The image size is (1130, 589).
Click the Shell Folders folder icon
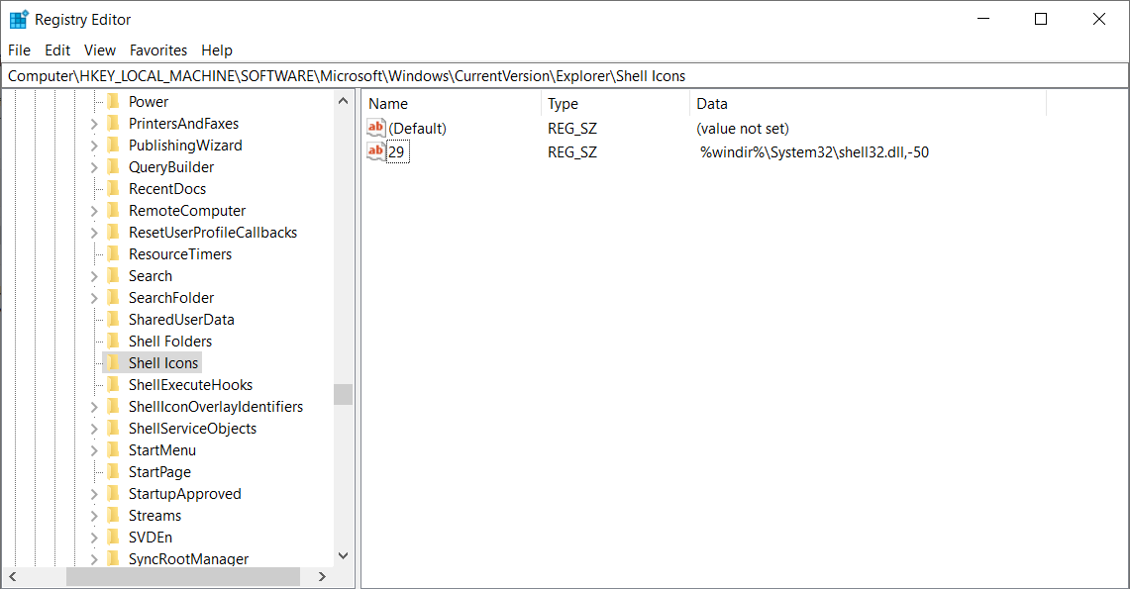pos(113,342)
